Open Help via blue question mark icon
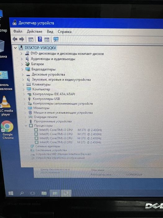This screenshot has width=163, height=218. pyautogui.click(x=40, y=39)
